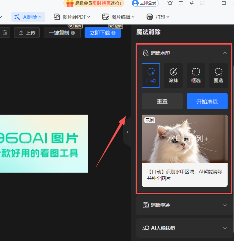The width and height of the screenshot is (234, 241).
Task: Click the 立即下载 download button
Action: pos(102,33)
